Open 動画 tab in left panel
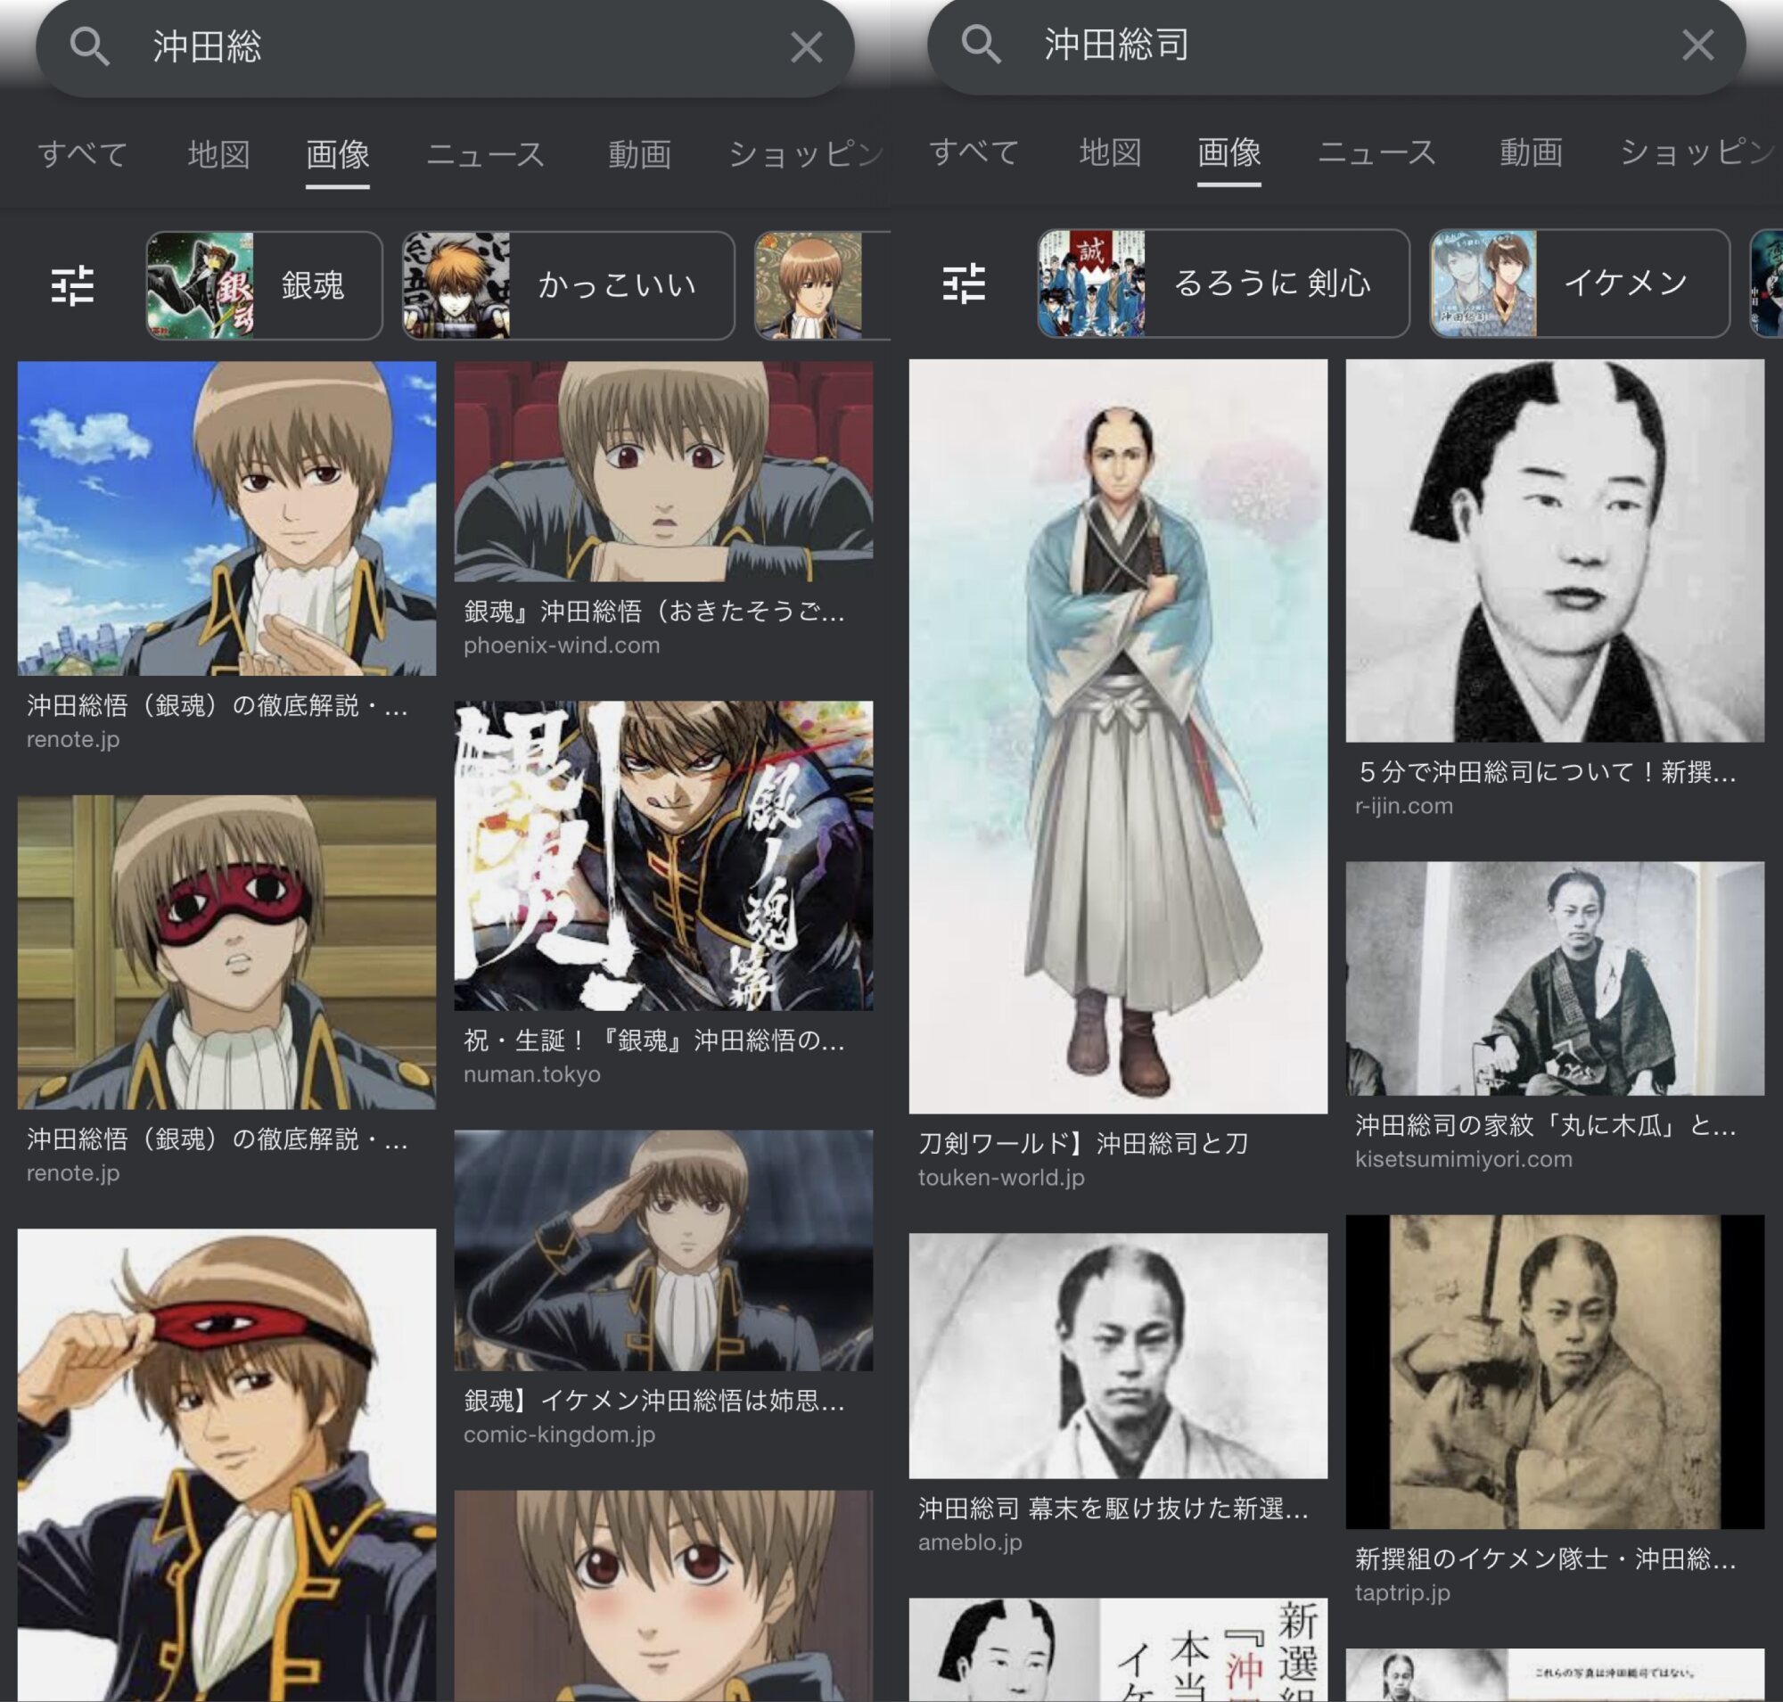The width and height of the screenshot is (1783, 1702). (639, 154)
